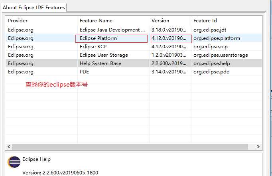Click org.eclipse.rcp feature id
Image resolution: width=272 pixels, height=176 pixels.
click(x=211, y=47)
